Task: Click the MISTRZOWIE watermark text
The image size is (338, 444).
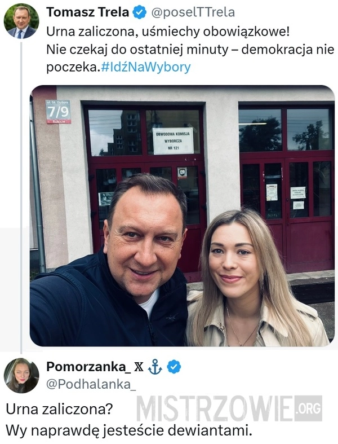Action: (x=215, y=408)
